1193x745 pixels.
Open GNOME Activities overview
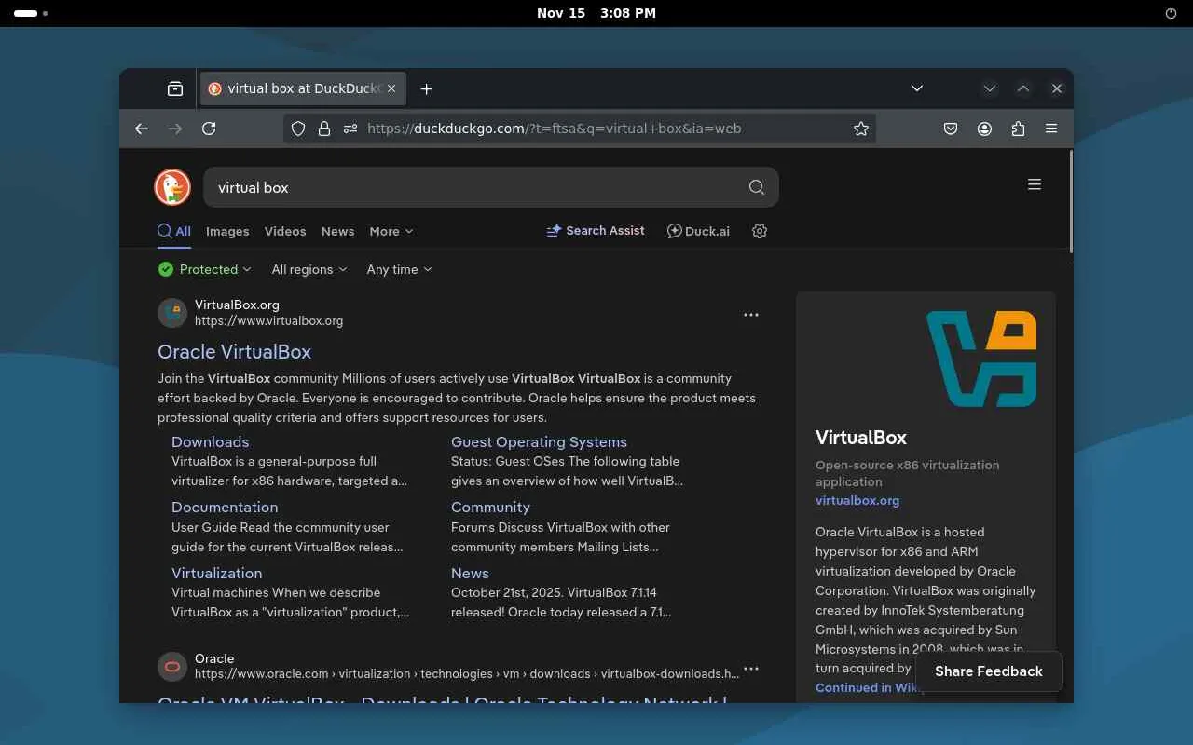coord(31,13)
